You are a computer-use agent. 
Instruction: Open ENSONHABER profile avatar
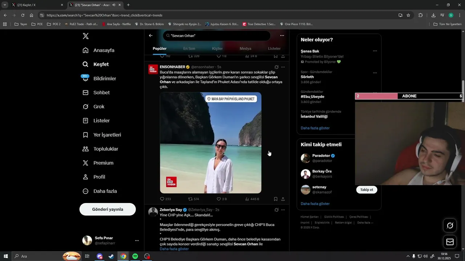coord(153,69)
